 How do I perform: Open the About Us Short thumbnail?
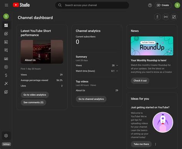[42, 52]
